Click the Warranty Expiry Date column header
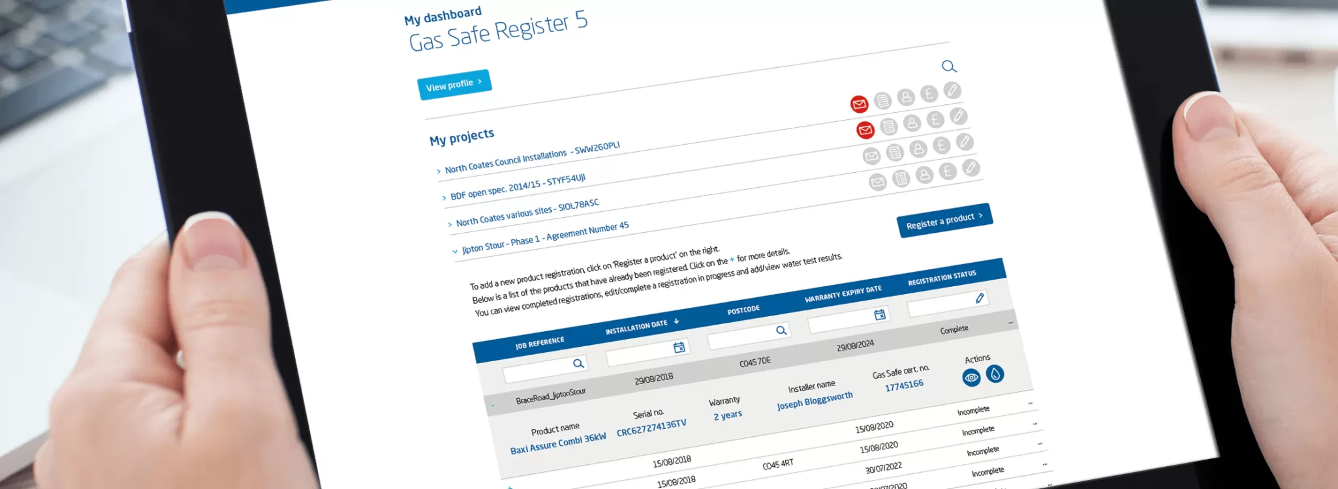Image resolution: width=1338 pixels, height=489 pixels. pyautogui.click(x=843, y=294)
